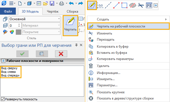Image resolution: width=170 pixels, height=102 pixels.
Task: Click the RGB color spheres icon
Action: point(12,32)
